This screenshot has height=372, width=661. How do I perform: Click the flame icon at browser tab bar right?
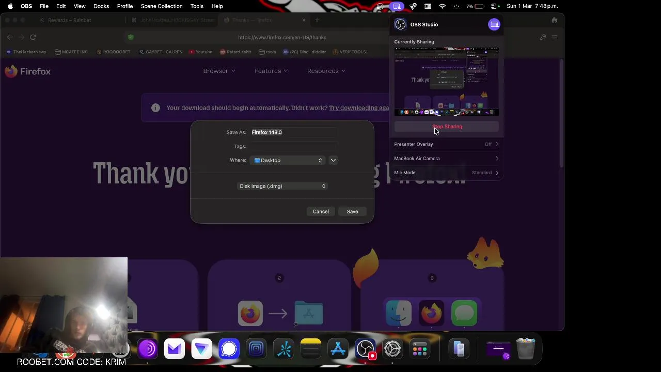coord(554,20)
